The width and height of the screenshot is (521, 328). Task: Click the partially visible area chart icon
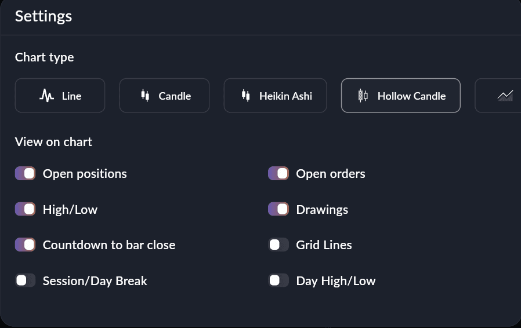pyautogui.click(x=505, y=96)
